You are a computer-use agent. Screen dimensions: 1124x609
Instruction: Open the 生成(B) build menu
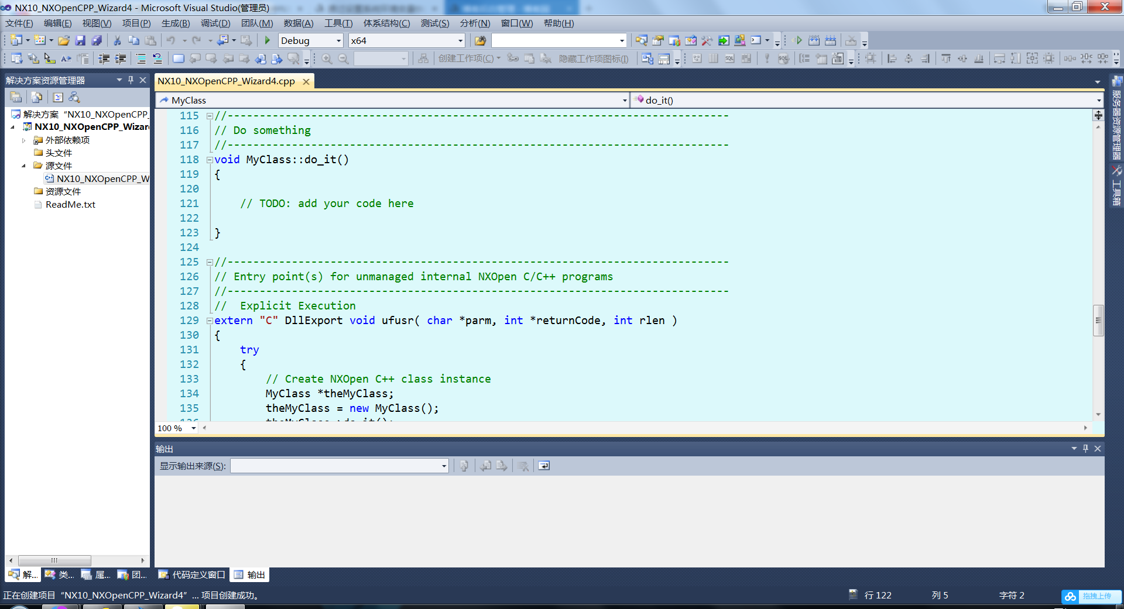click(176, 23)
